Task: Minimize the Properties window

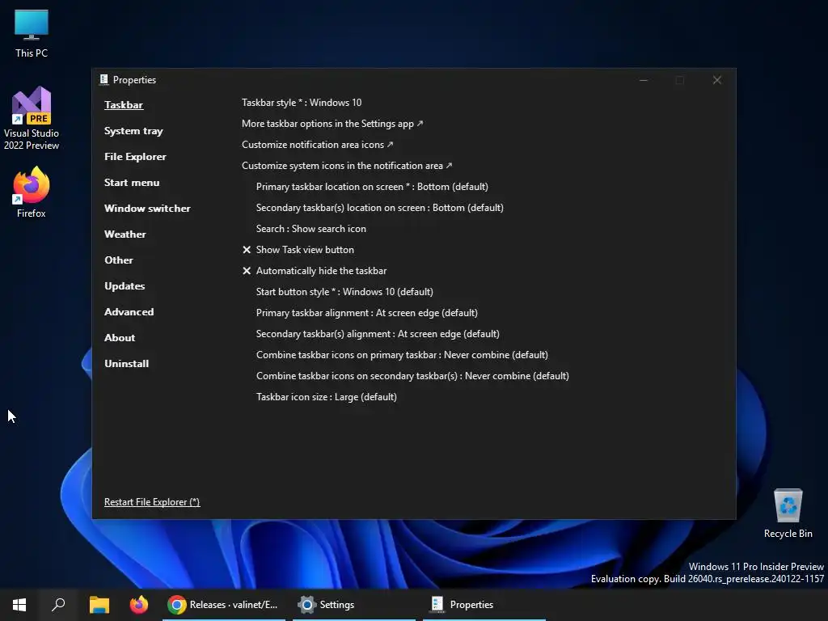Action: click(643, 80)
